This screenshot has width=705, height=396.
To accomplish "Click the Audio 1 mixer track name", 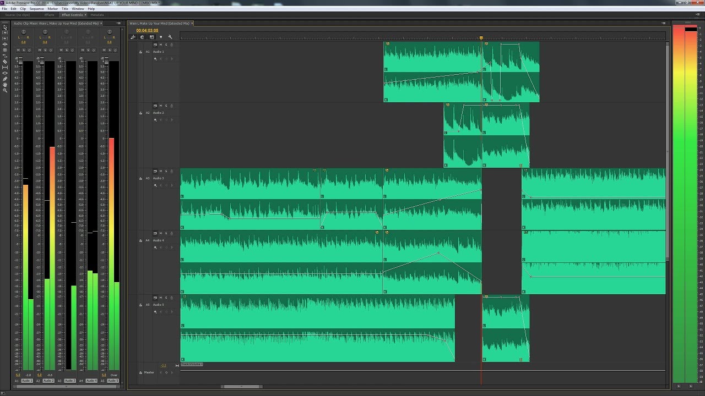I will [x=26, y=381].
